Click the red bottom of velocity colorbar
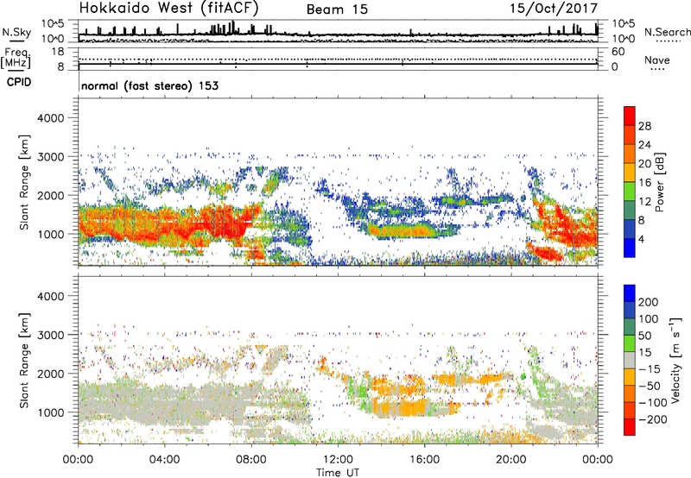 tap(630, 427)
